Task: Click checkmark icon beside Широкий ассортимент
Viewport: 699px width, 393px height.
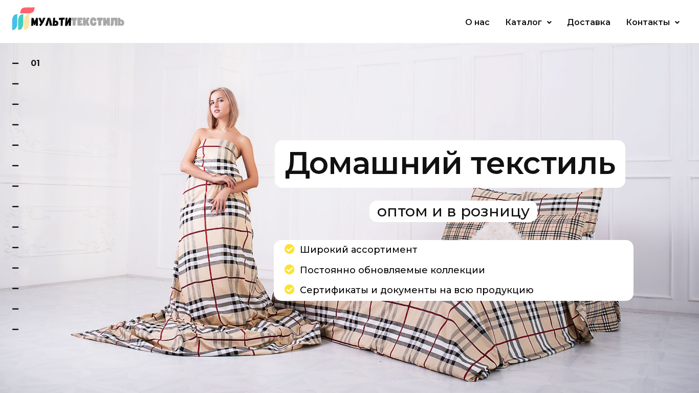Action: pyautogui.click(x=290, y=249)
